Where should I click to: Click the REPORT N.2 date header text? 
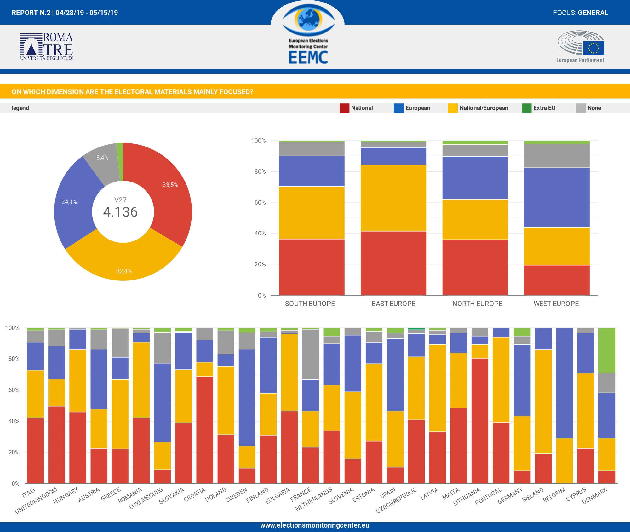[65, 13]
